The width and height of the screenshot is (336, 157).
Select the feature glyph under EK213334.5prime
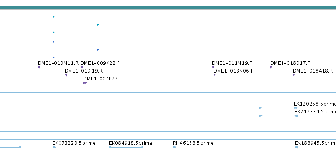click(296, 116)
